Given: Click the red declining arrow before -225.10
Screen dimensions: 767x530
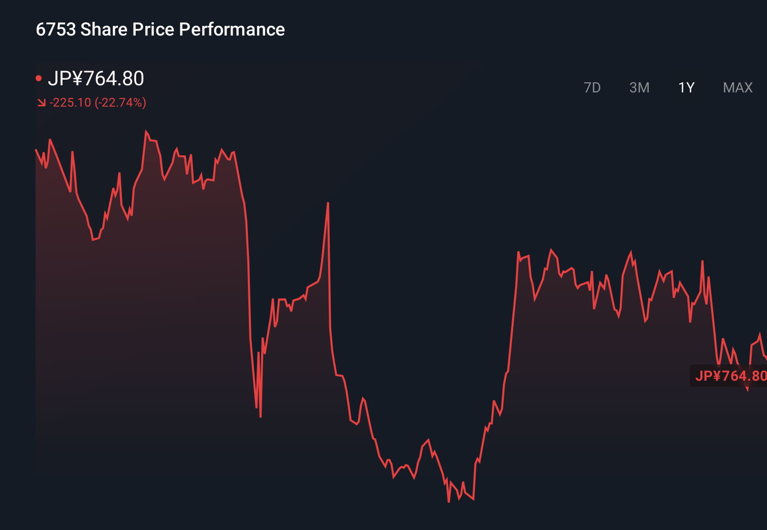Looking at the screenshot, I should coord(41,103).
